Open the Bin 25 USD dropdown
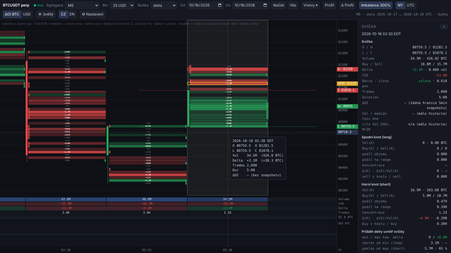 [x=122, y=5]
